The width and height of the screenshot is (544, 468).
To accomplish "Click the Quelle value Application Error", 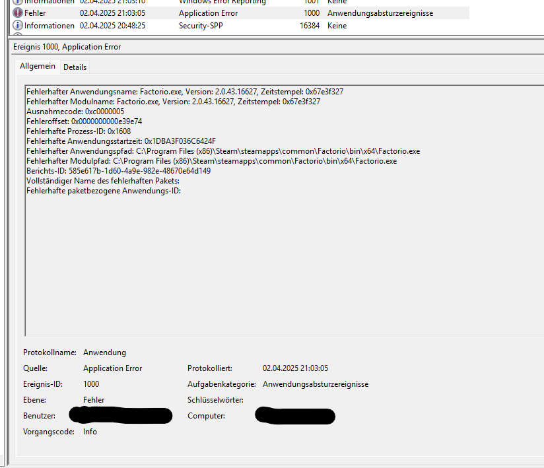I will (x=112, y=368).
